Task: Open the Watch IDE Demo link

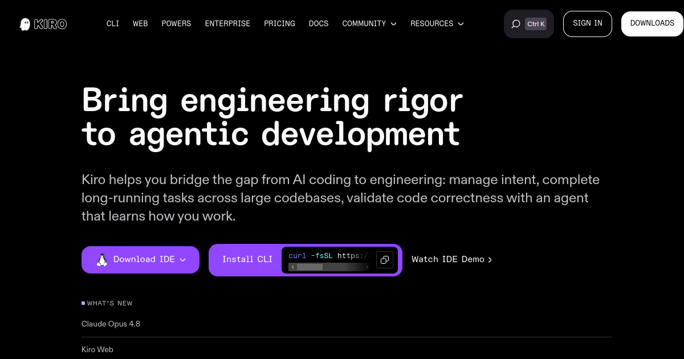Action: click(452, 259)
